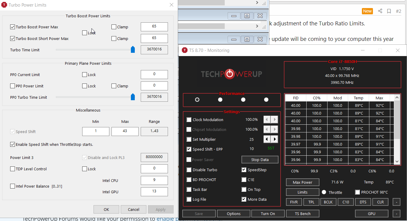The width and height of the screenshot is (407, 221).
Task: Enable the C1E checkbox
Action: 244,180
